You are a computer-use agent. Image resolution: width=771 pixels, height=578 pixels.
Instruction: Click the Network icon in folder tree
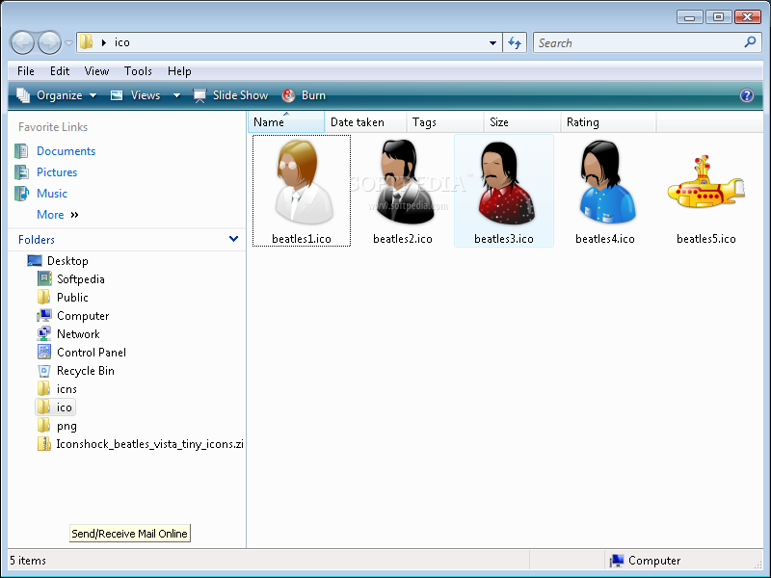click(x=44, y=333)
